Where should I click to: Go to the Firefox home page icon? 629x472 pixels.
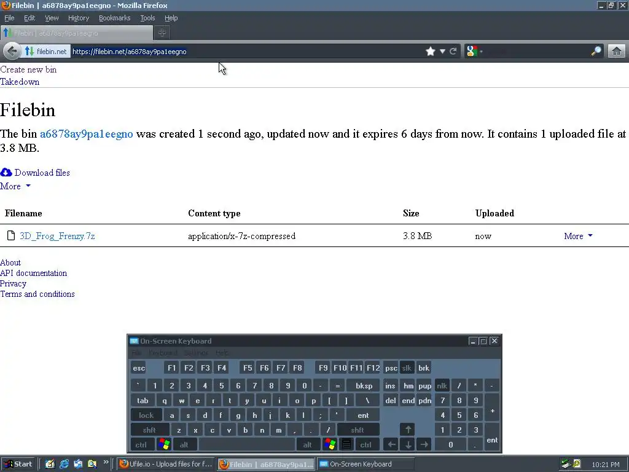[x=617, y=51]
